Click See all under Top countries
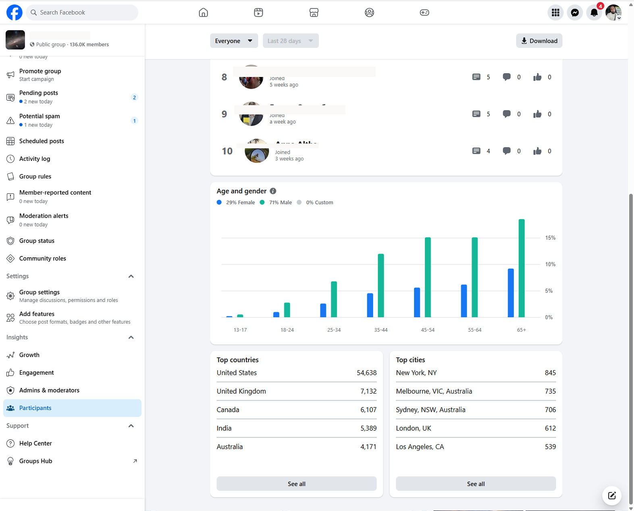 297,484
